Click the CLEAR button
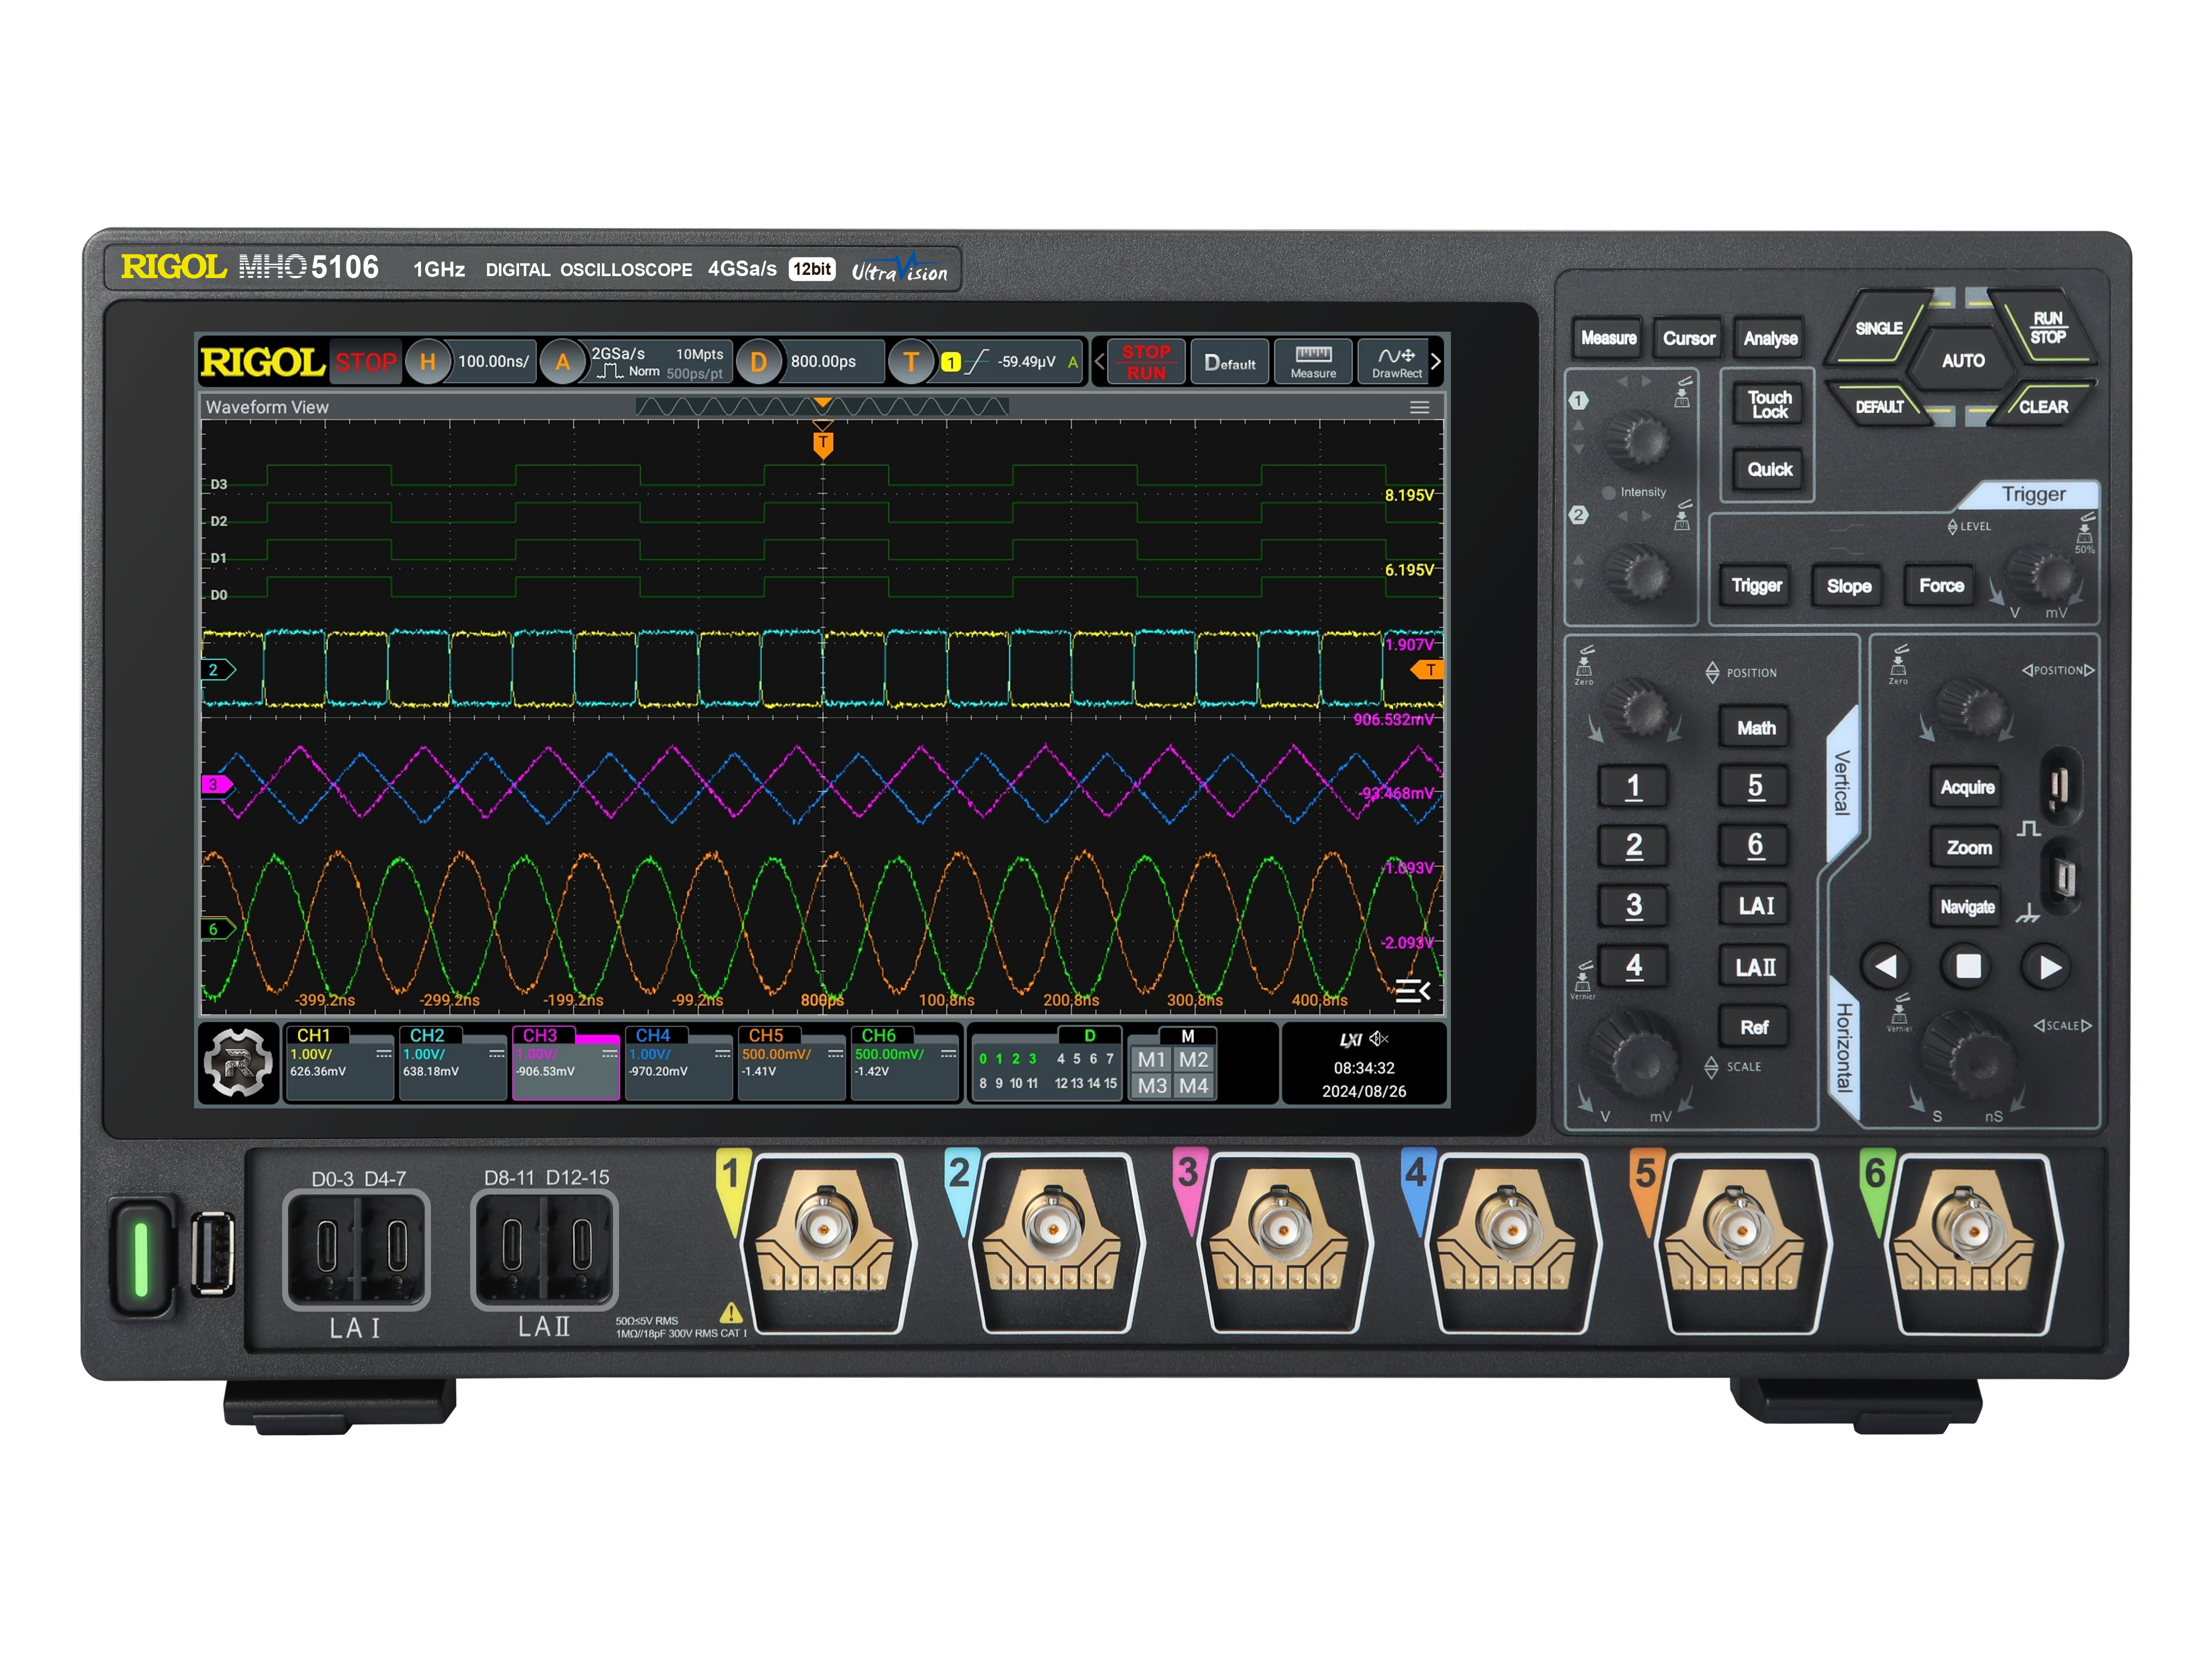 (x=2043, y=406)
